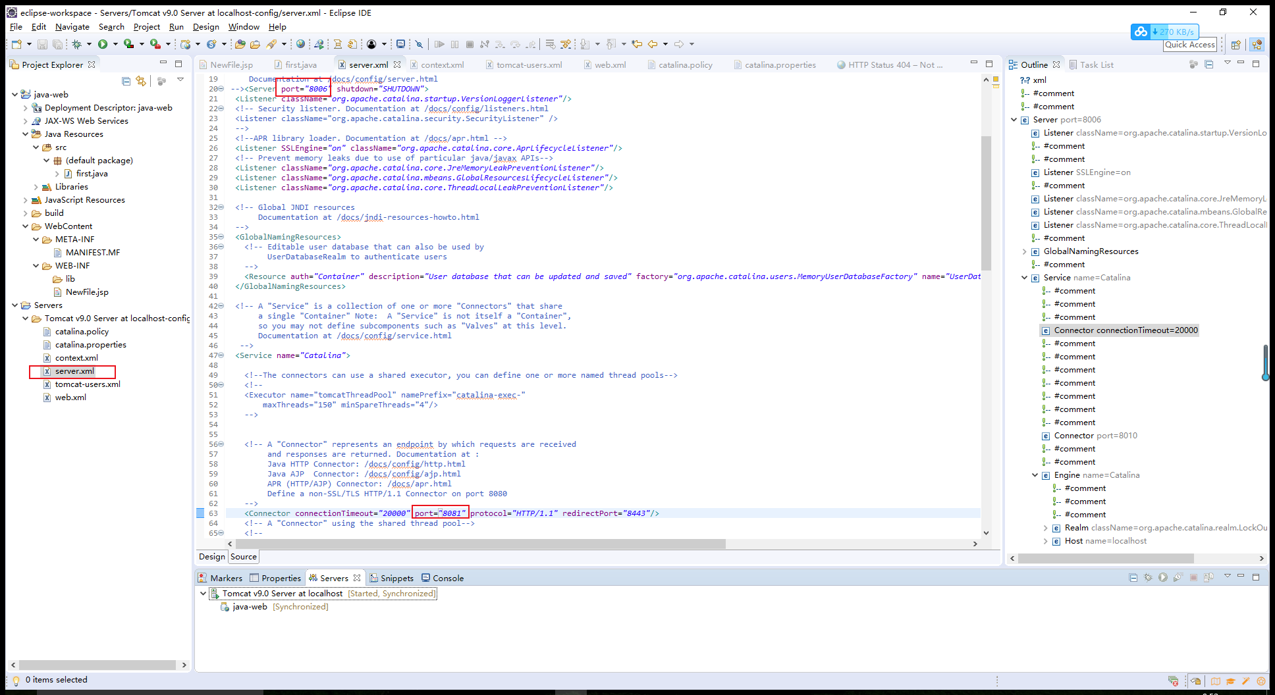Screen dimensions: 1275x695
Task: Expand Deployment Descriptor: java-web node
Action: 26,108
